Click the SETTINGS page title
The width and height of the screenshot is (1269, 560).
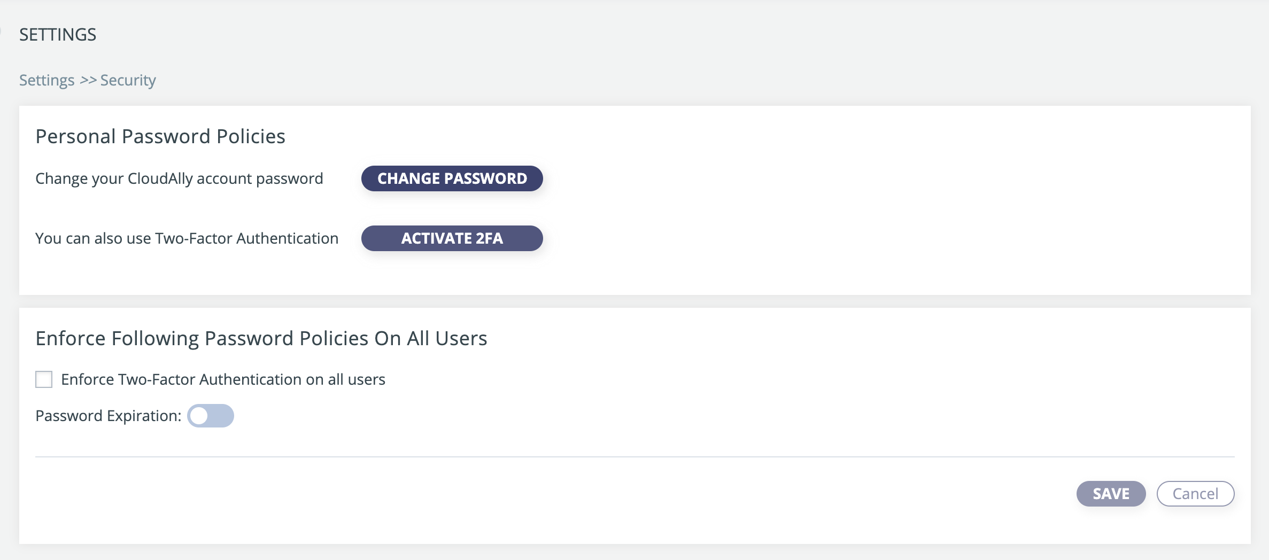click(x=58, y=35)
